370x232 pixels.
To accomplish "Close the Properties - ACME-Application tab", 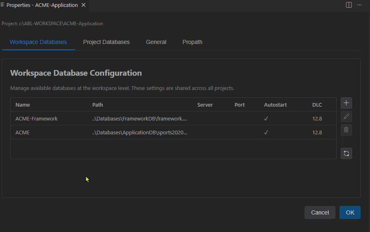I will (x=83, y=5).
